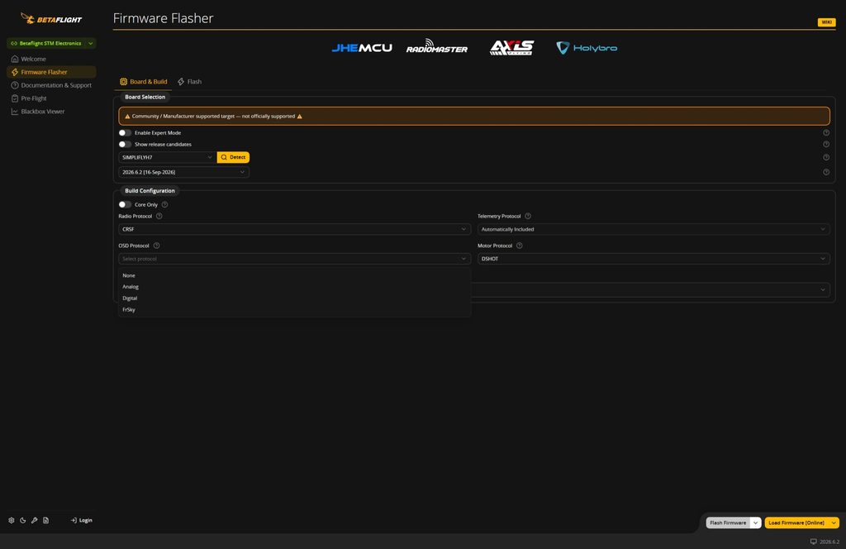Switch to the Flash tab
The width and height of the screenshot is (846, 549).
(189, 82)
